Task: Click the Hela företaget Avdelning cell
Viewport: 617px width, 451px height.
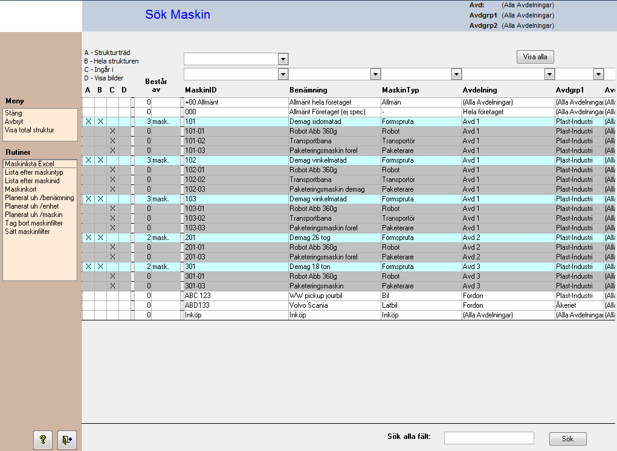Action: pos(508,112)
